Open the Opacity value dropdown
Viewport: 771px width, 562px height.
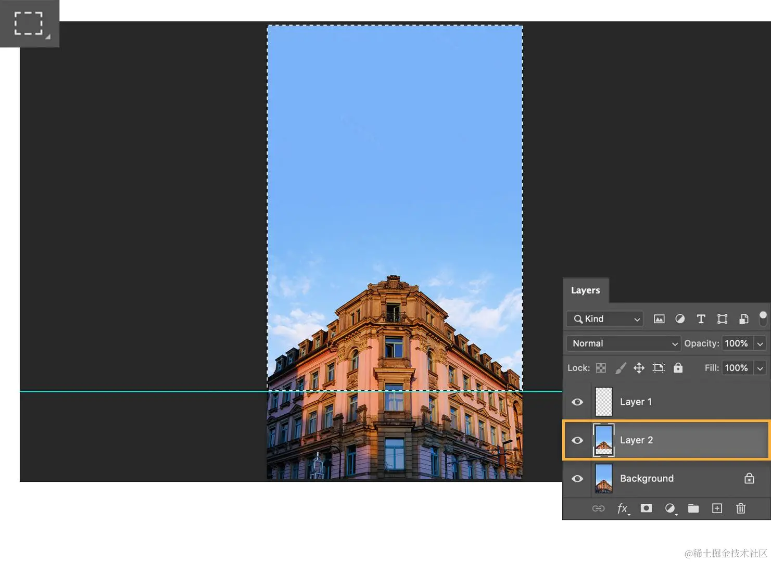click(x=759, y=343)
